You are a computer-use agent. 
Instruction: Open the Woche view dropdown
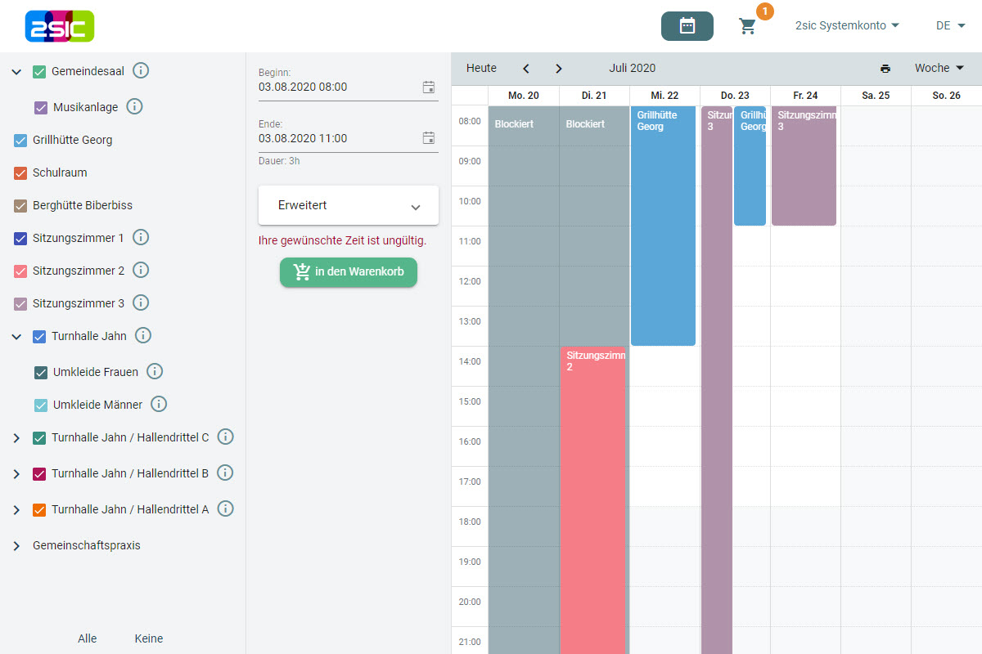[x=939, y=69]
